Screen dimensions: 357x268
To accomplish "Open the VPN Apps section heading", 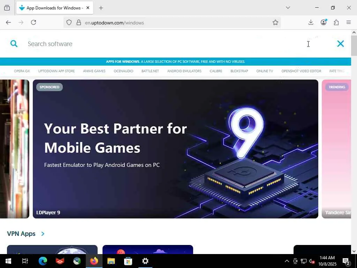I will 21,233.
